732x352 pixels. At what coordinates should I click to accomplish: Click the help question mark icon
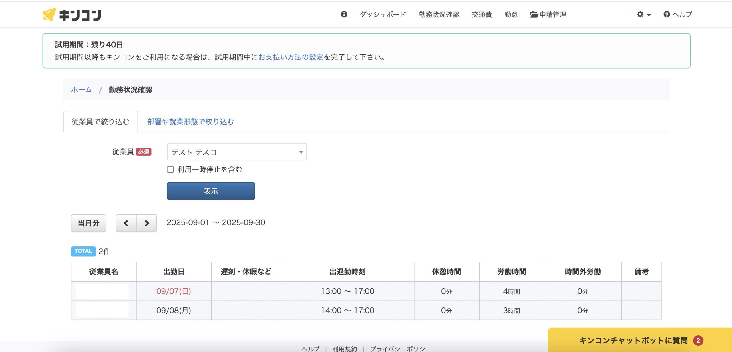point(667,14)
